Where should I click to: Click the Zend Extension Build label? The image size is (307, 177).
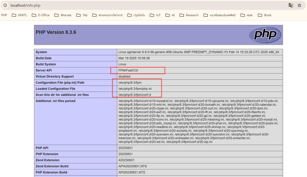click(x=52, y=166)
